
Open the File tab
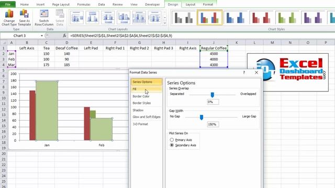point(8,4)
